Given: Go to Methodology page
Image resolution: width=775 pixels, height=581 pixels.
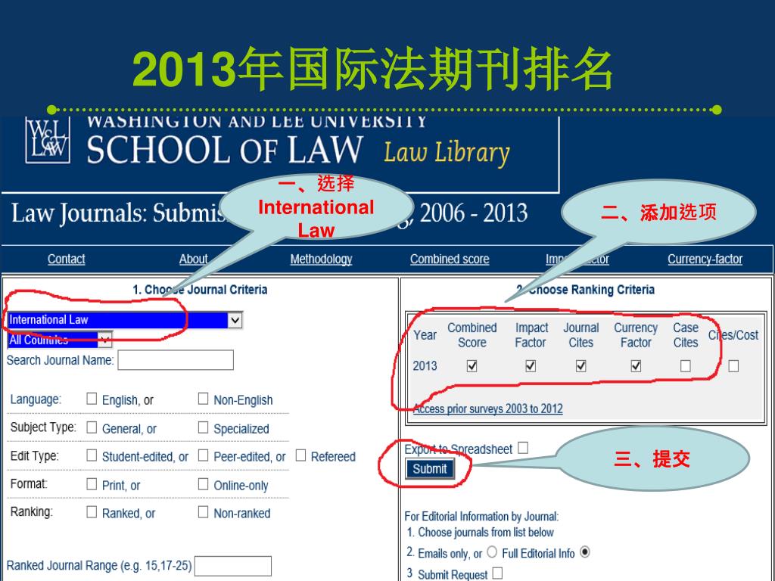Looking at the screenshot, I should click(x=321, y=259).
